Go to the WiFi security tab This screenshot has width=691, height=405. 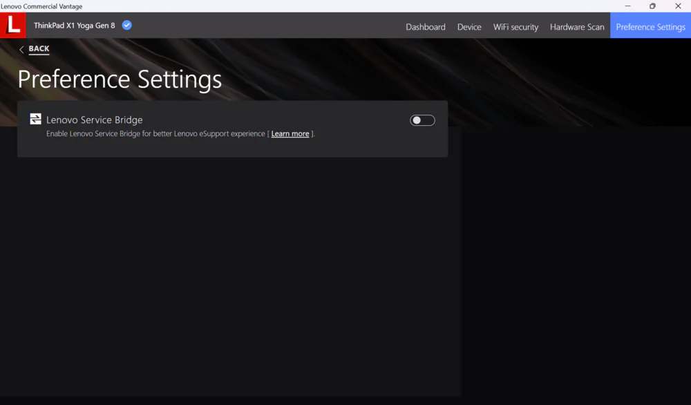(x=515, y=27)
